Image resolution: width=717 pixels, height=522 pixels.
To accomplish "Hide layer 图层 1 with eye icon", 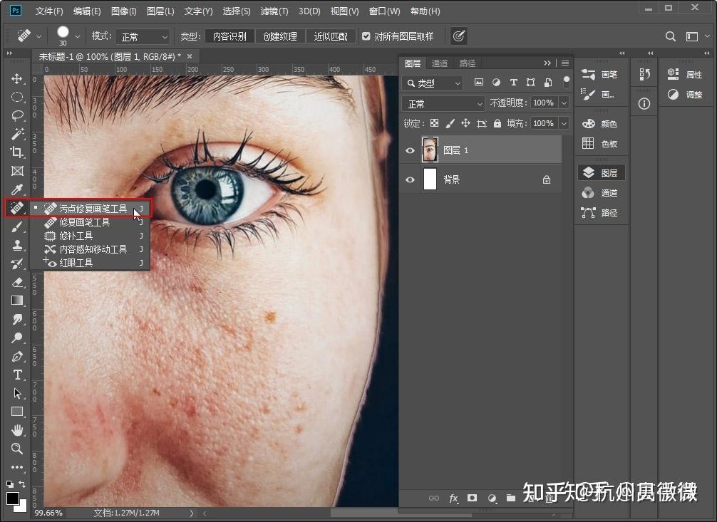I will [410, 150].
